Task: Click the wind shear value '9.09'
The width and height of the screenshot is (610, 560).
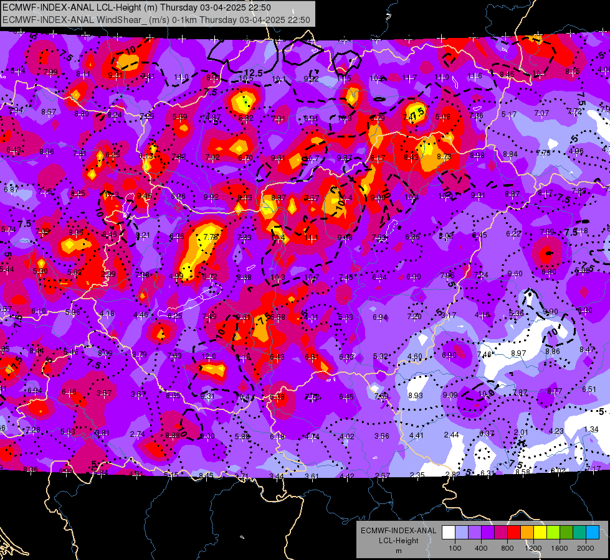Action: tap(450, 395)
